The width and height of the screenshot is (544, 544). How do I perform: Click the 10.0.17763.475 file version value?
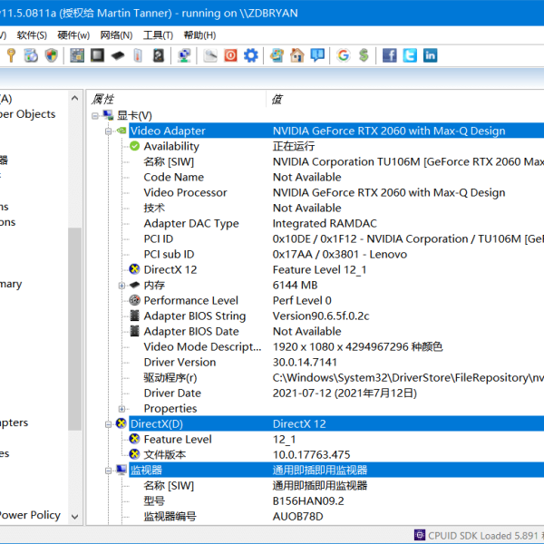tap(311, 454)
